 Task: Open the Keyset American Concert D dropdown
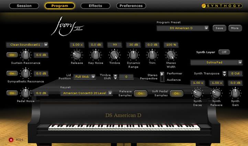[x=86, y=93]
